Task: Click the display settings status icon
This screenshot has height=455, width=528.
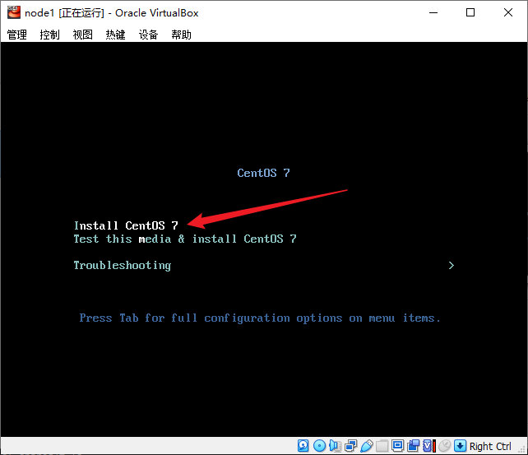Action: point(398,446)
